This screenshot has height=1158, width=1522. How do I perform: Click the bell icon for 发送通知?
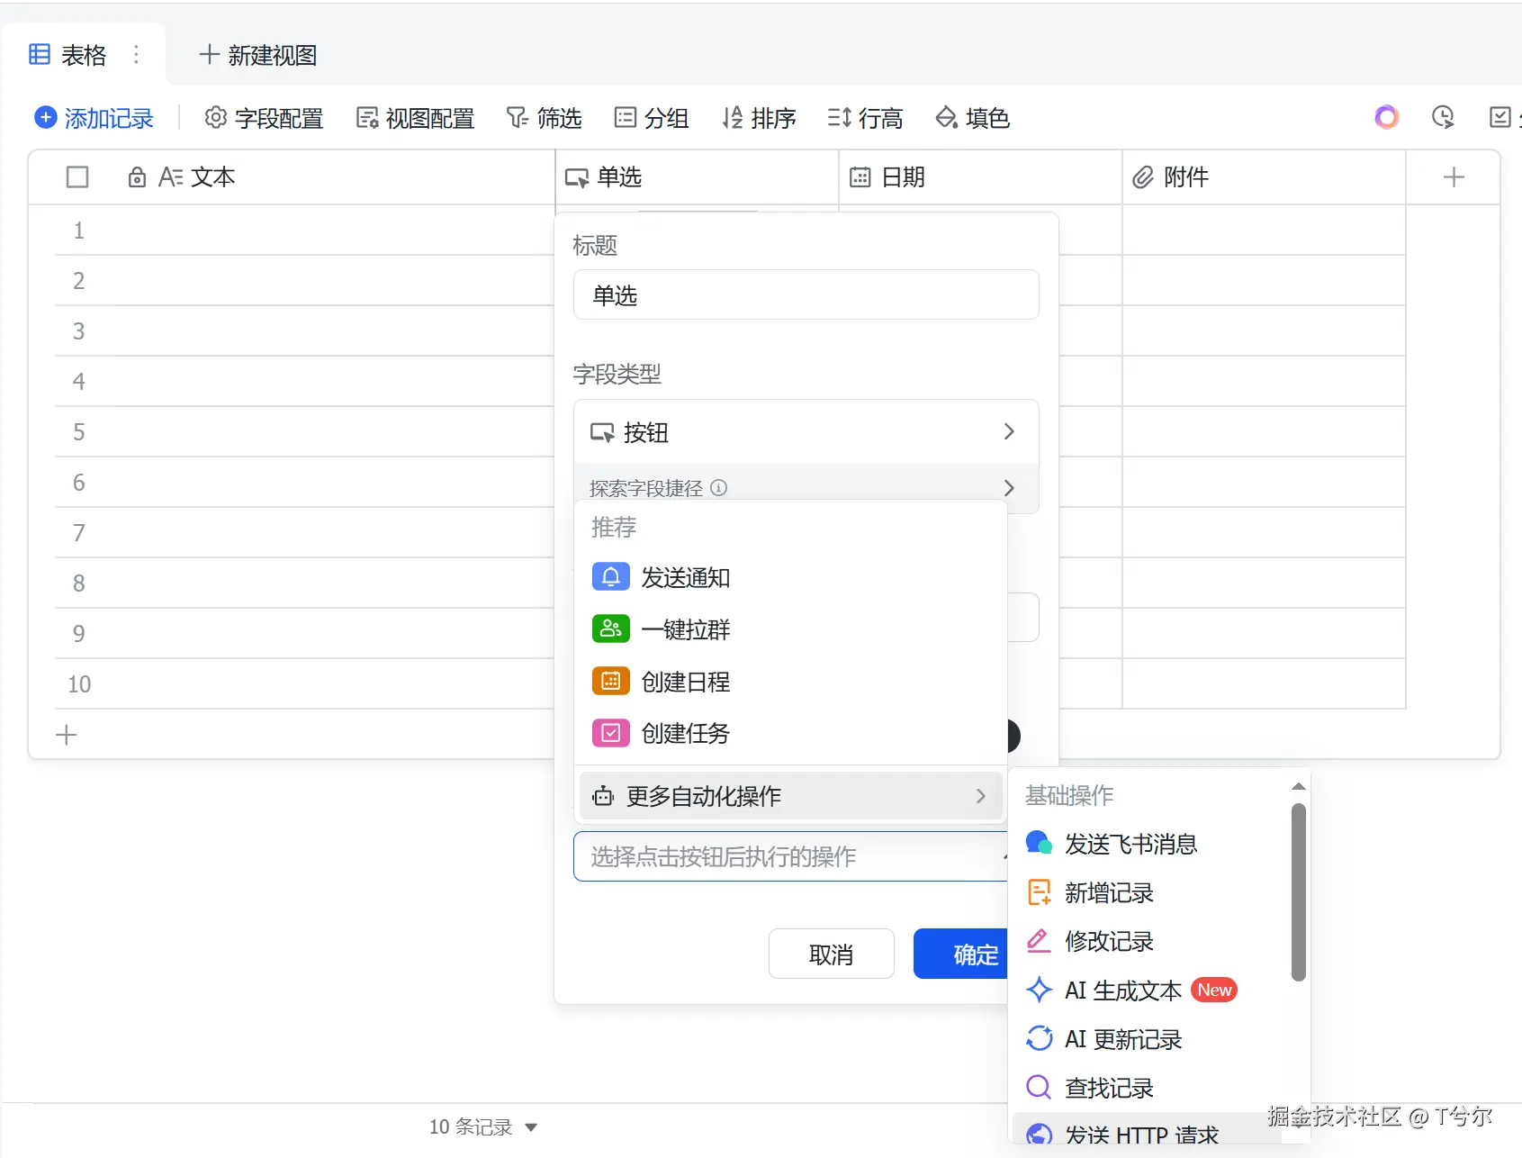pyautogui.click(x=610, y=576)
